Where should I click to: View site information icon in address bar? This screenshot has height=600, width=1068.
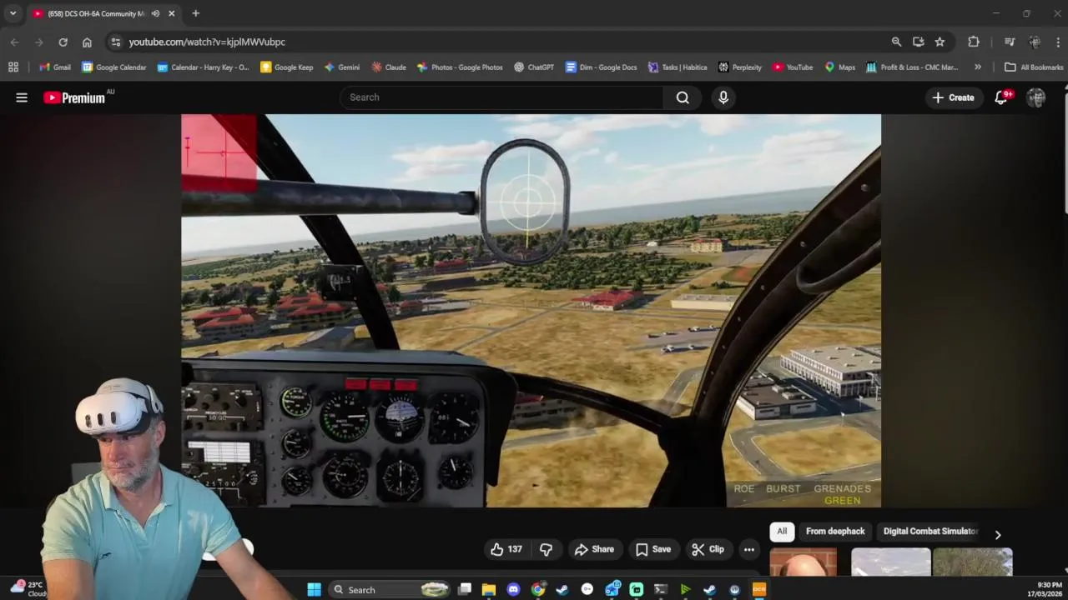point(116,42)
